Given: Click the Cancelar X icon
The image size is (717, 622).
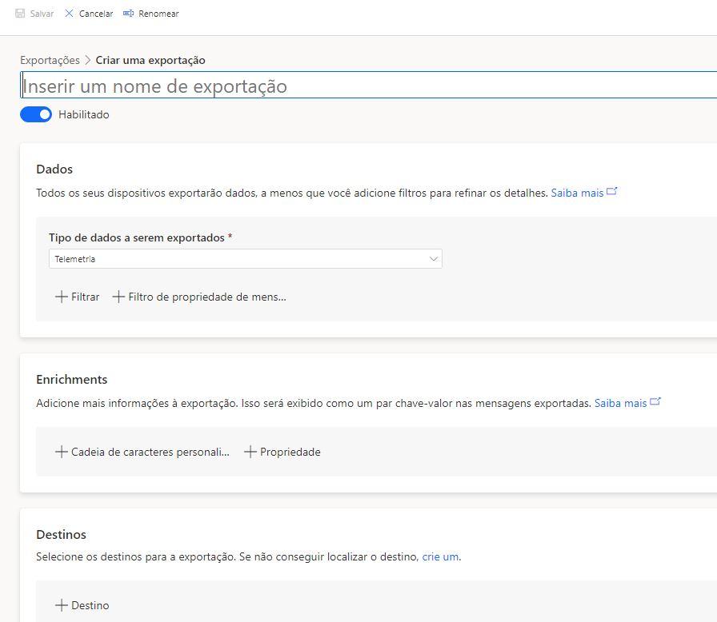Looking at the screenshot, I should pyautogui.click(x=69, y=14).
